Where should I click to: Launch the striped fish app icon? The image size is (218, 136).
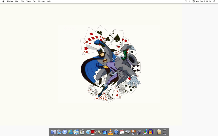point(87,132)
